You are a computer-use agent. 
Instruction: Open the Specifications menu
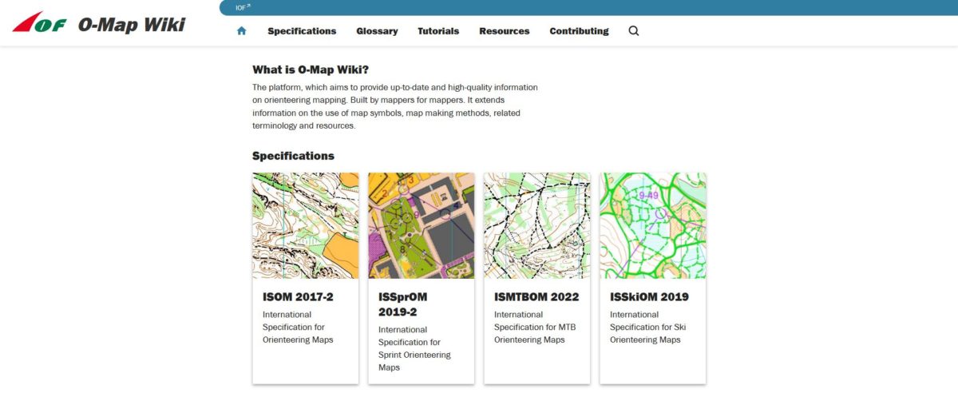(x=302, y=31)
